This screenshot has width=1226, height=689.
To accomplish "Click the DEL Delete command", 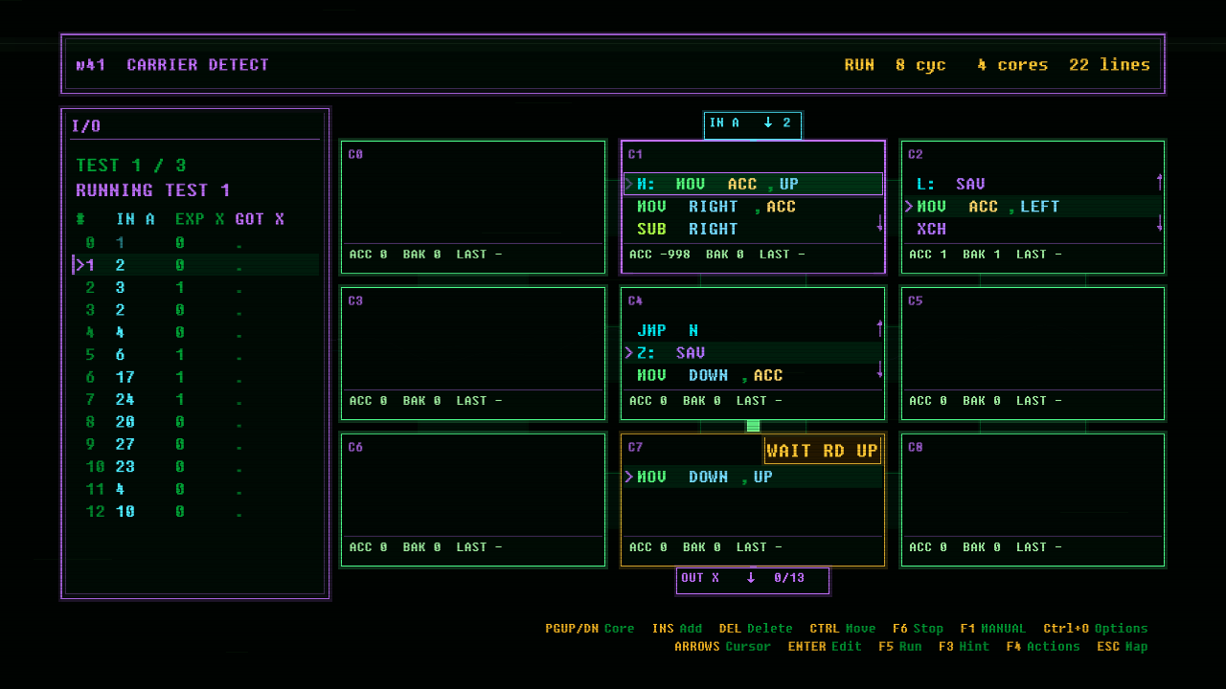I will click(756, 629).
